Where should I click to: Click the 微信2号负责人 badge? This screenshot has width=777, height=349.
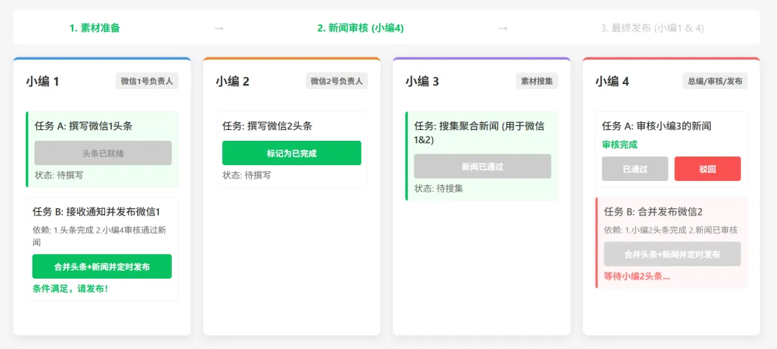[337, 81]
